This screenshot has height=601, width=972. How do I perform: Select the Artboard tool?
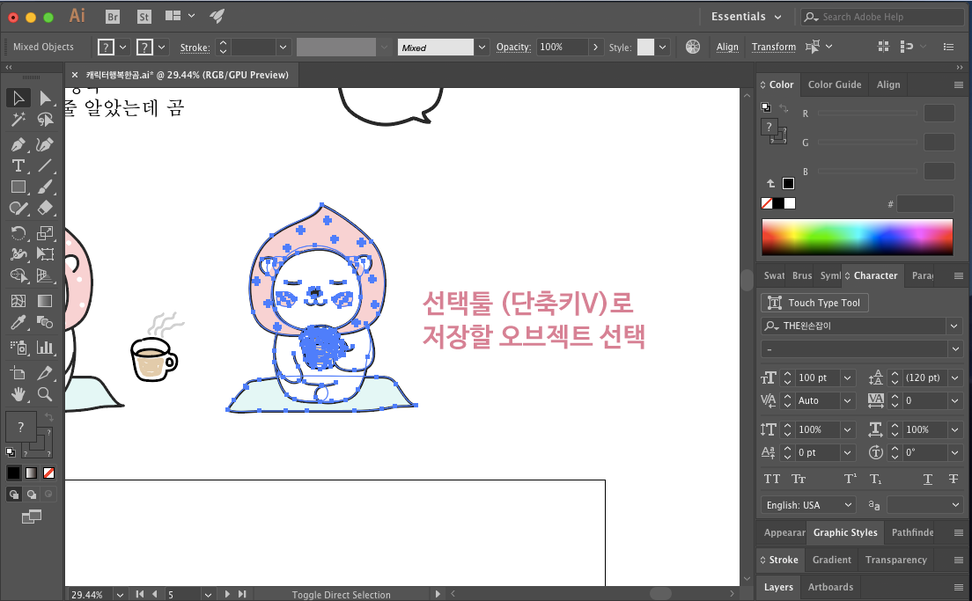18,373
